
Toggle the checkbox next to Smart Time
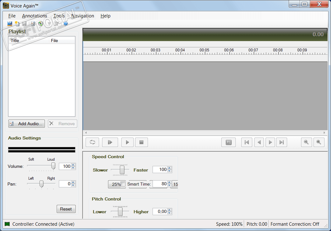point(123,184)
